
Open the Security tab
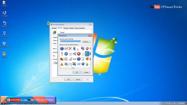(66, 28)
